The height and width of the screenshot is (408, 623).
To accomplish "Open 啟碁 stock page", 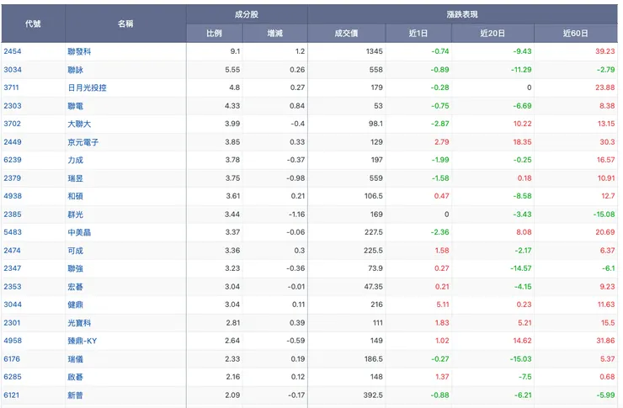I will (75, 377).
